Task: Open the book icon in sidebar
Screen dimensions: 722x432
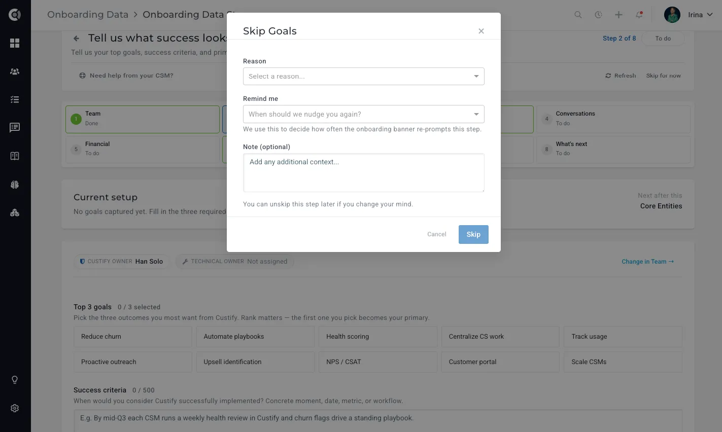Action: (15, 156)
